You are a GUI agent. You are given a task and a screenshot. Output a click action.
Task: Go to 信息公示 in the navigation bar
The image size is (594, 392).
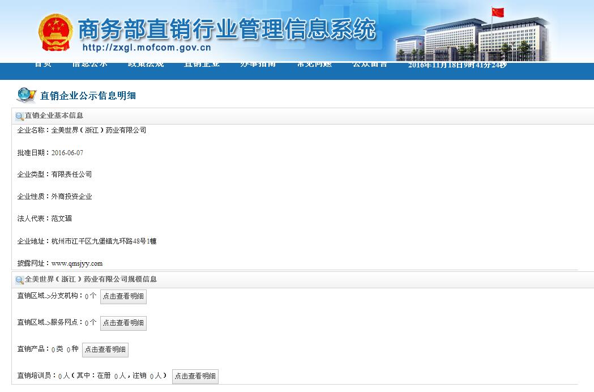(89, 65)
